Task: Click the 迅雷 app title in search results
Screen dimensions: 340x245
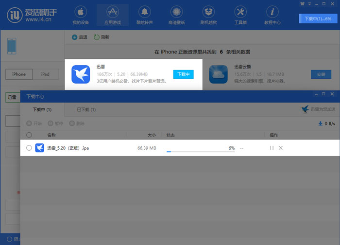Action: 101,67
